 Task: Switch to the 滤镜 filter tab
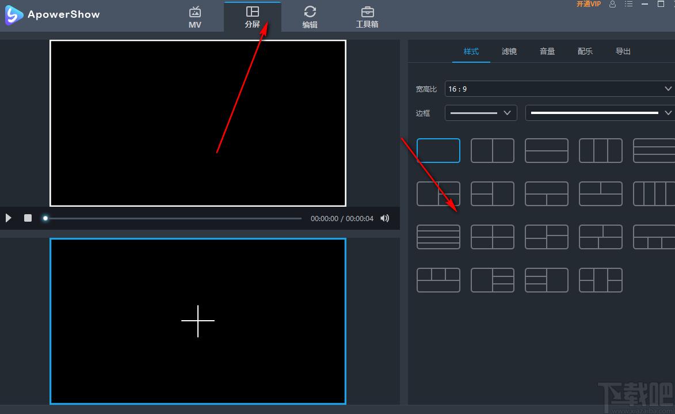[509, 51]
